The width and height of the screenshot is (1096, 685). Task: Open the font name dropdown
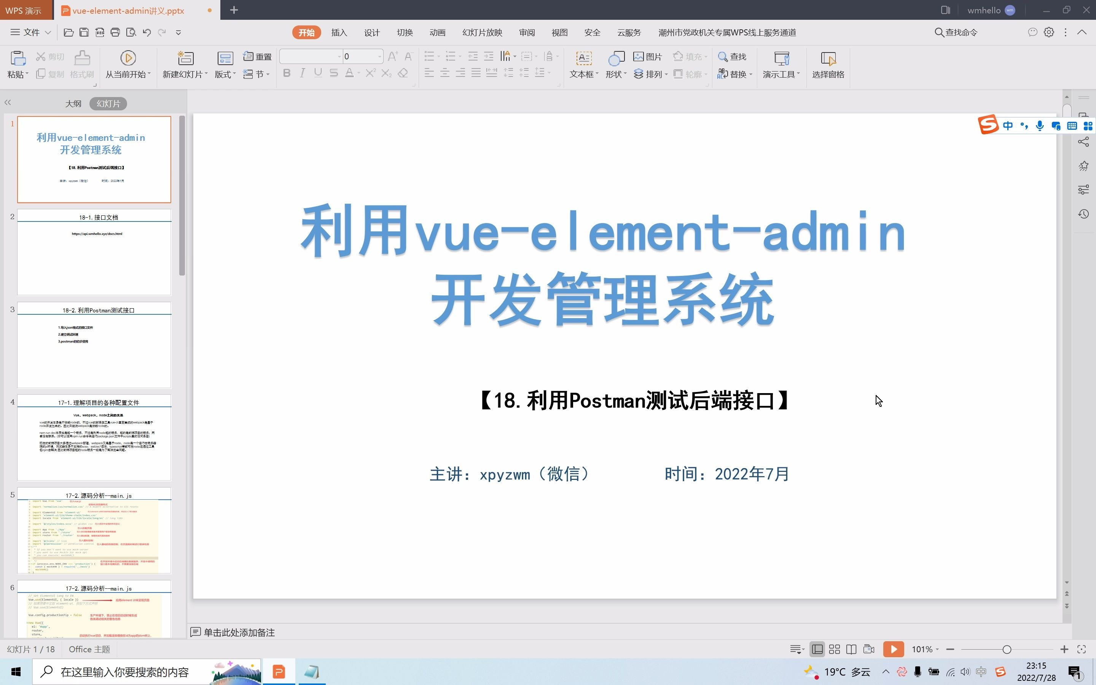click(339, 57)
